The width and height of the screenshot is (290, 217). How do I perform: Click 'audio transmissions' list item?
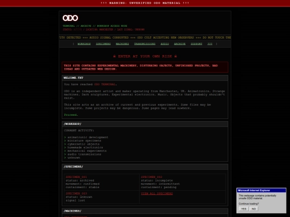coord(84,154)
